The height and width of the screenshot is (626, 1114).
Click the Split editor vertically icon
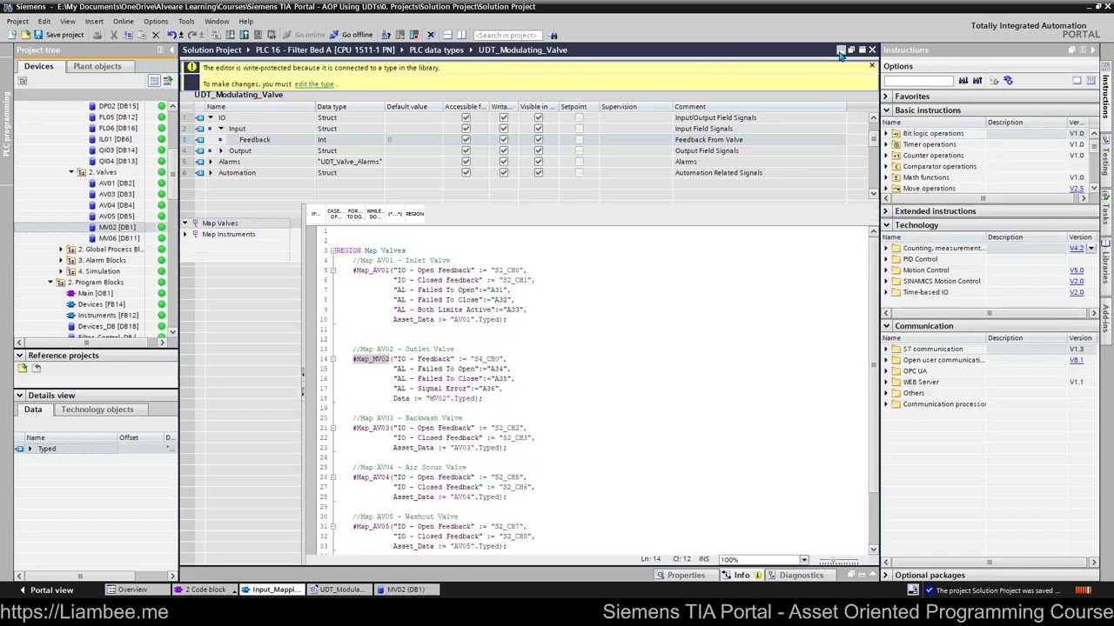click(460, 35)
